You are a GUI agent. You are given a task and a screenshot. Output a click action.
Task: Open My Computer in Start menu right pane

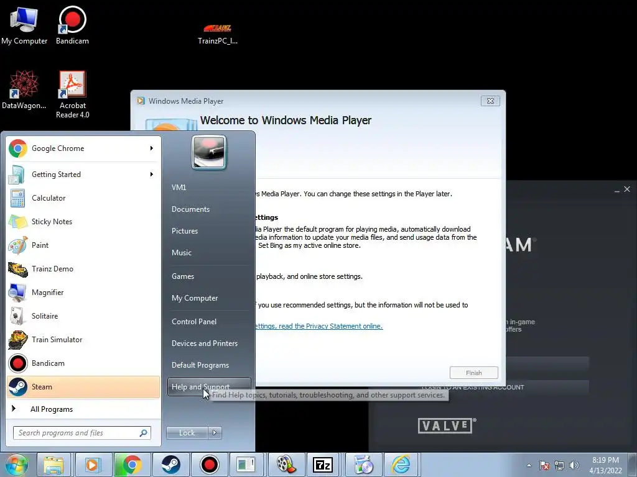209,298
